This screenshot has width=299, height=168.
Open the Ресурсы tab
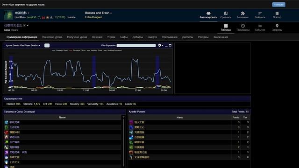pos(203,37)
